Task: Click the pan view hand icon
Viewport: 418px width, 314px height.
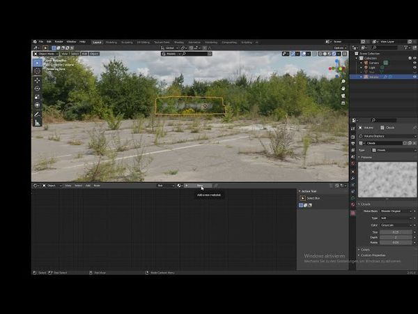Action: (x=343, y=89)
